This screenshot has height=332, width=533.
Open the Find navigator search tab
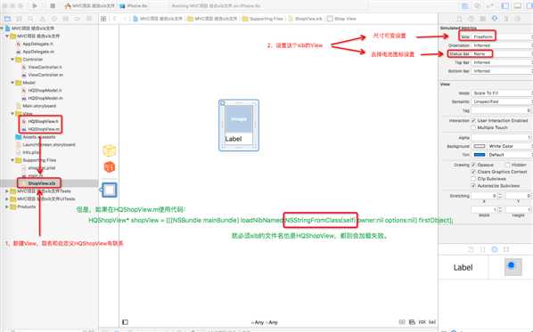[x=30, y=19]
